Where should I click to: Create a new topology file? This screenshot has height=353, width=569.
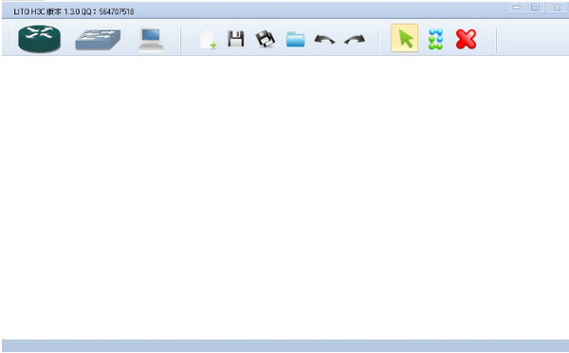click(209, 39)
